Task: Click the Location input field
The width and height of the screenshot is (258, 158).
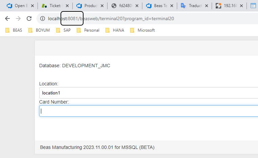Action: pos(148,92)
